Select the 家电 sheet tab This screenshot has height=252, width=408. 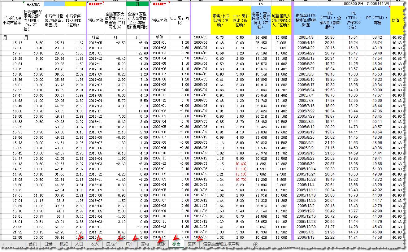point(145,244)
